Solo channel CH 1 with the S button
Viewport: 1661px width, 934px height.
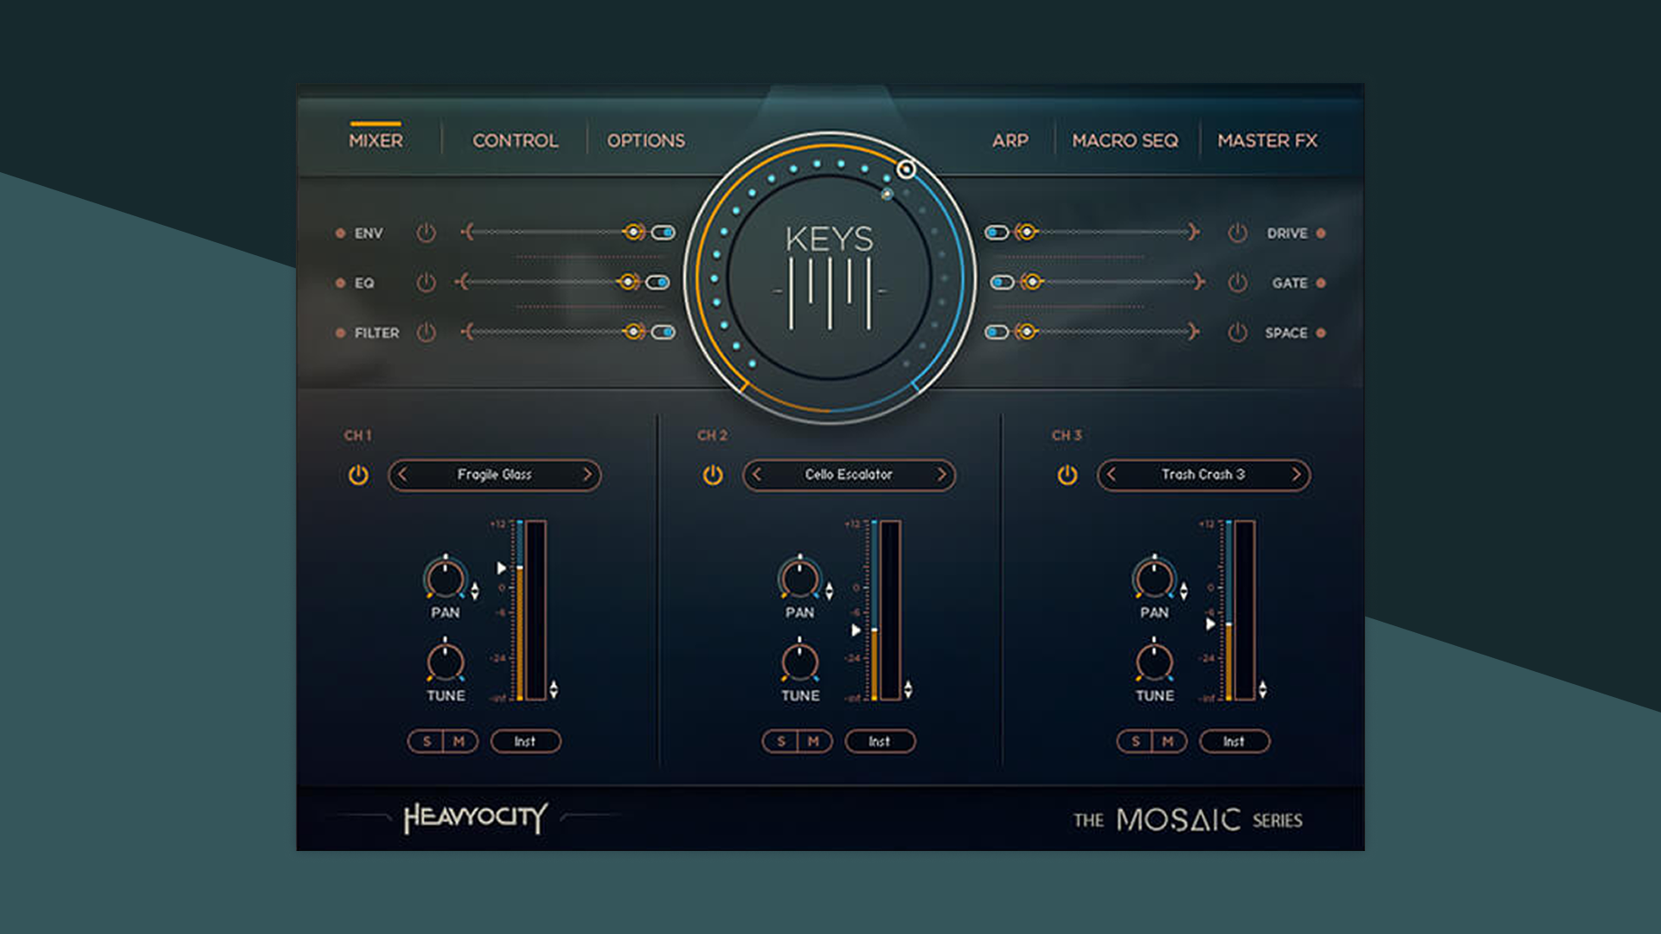426,741
